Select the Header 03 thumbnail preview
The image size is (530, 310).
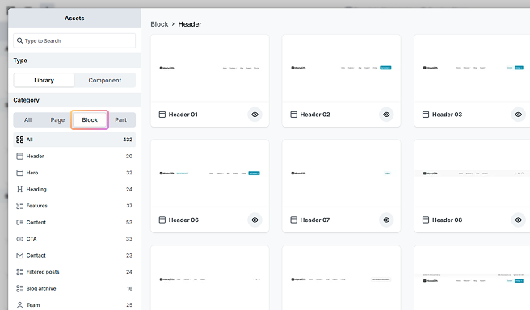tap(472, 68)
